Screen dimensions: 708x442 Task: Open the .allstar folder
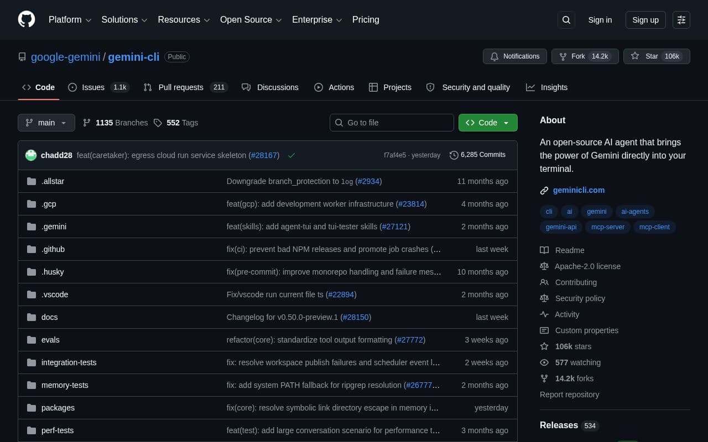tap(53, 181)
